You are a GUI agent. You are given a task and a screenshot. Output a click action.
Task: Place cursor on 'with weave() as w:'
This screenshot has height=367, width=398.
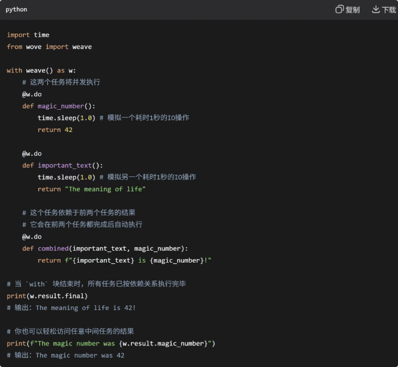(41, 70)
